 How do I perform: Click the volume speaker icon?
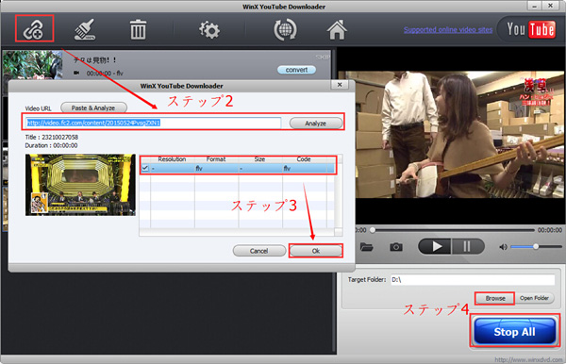coord(503,247)
